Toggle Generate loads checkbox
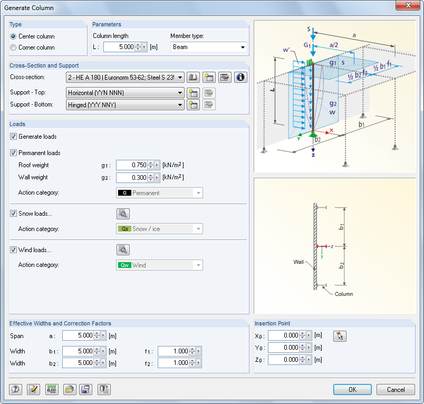Image resolution: width=424 pixels, height=404 pixels. coord(13,137)
